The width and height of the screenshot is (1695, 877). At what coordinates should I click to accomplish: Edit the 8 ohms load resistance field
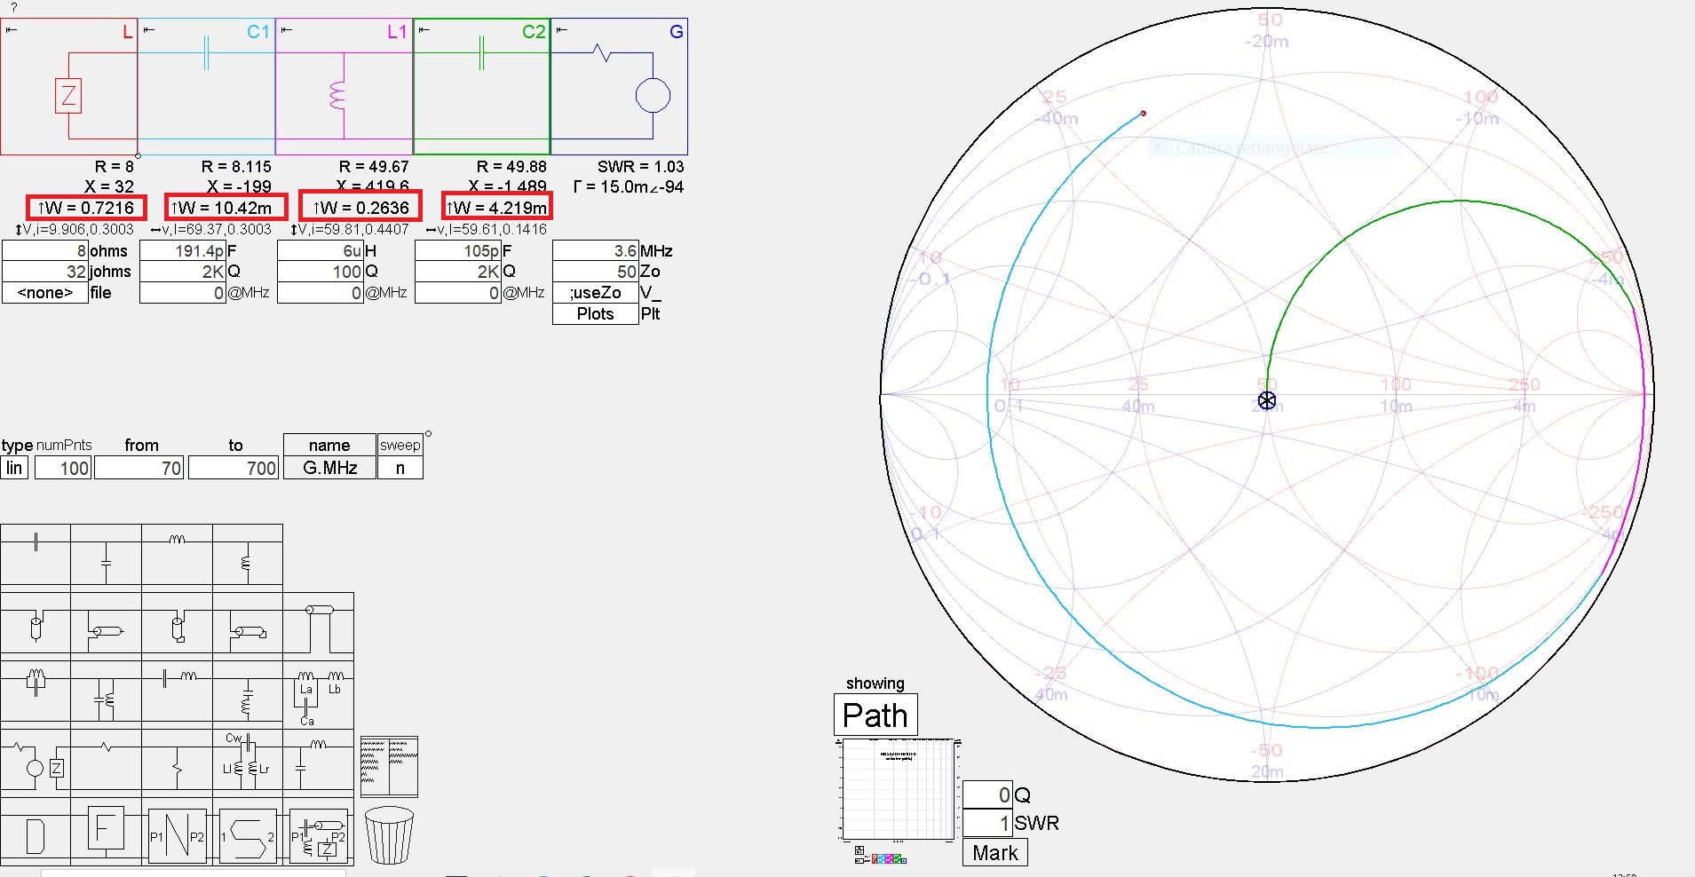pos(45,250)
